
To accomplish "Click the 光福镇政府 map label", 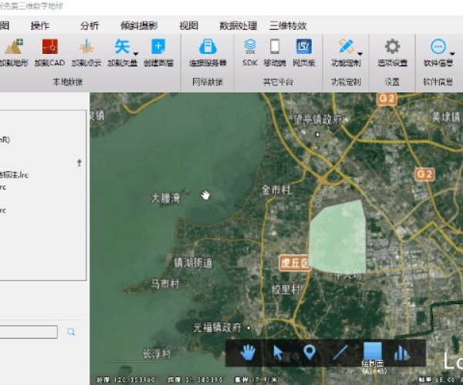I will pos(218,327).
